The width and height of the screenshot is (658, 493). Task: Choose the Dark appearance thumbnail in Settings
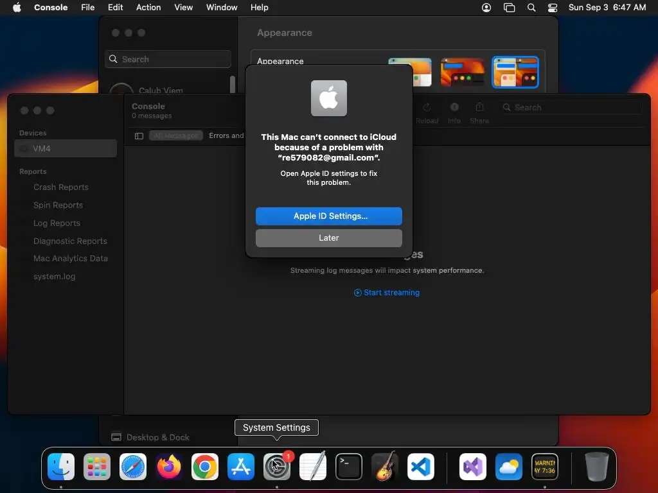tap(462, 72)
